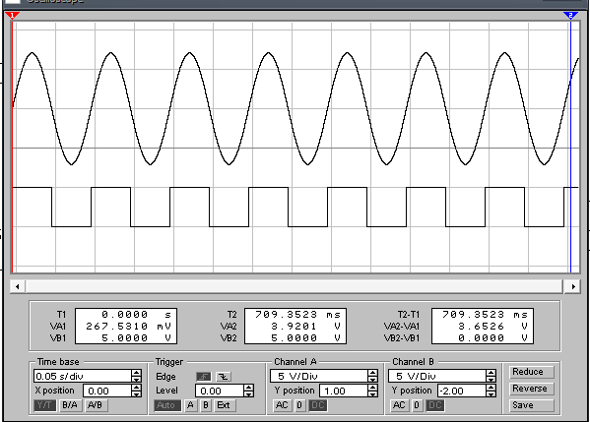Set Channel B coupling to DC
Image resolution: width=590 pixels, height=422 pixels.
435,405
